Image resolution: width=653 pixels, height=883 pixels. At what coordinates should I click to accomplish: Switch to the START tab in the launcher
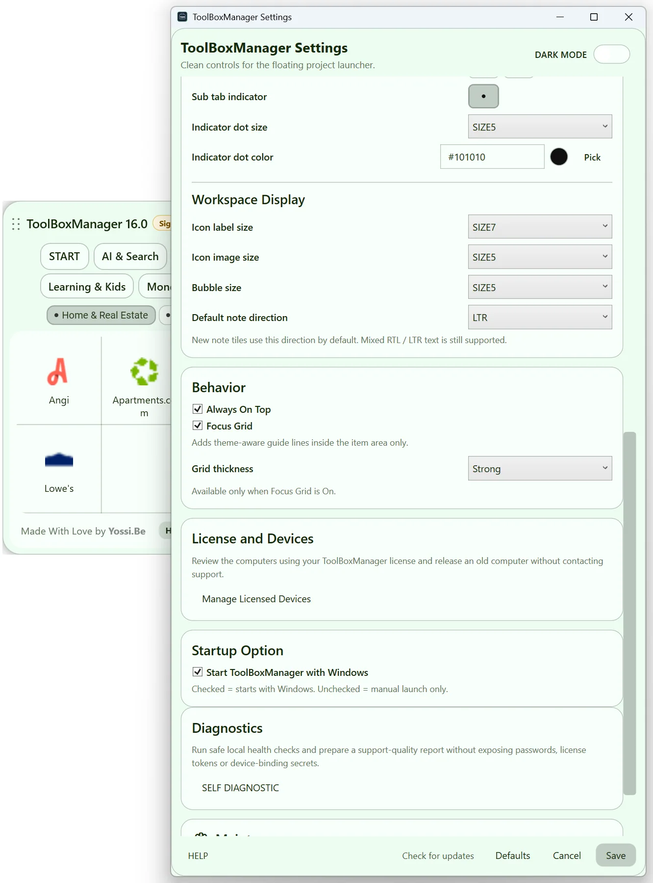tap(64, 257)
